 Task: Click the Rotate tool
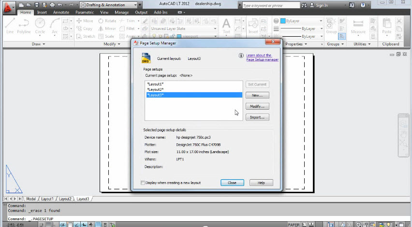(x=107, y=21)
